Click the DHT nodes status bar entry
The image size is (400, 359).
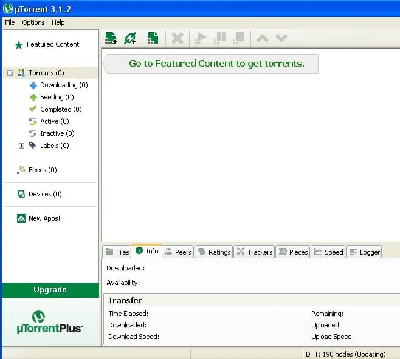coord(346,354)
